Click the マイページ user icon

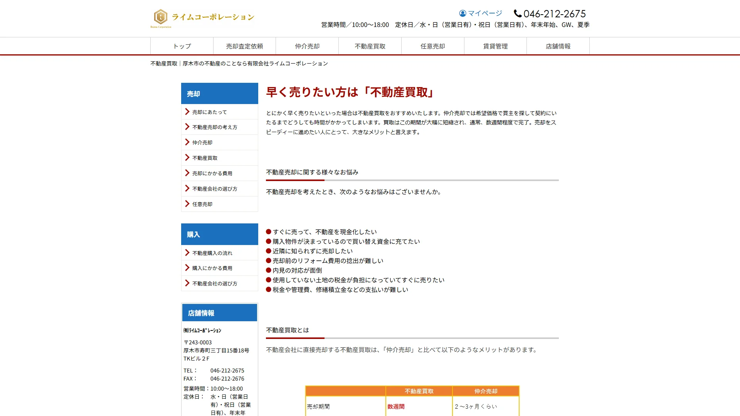(x=462, y=13)
